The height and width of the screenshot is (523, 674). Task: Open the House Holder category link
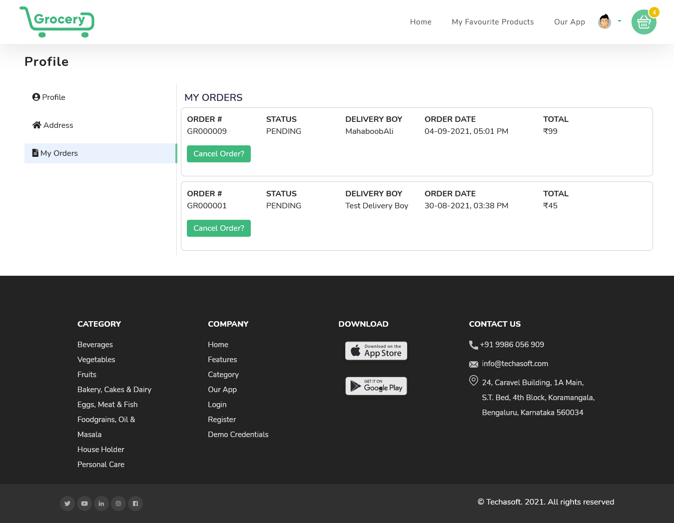pyautogui.click(x=101, y=450)
